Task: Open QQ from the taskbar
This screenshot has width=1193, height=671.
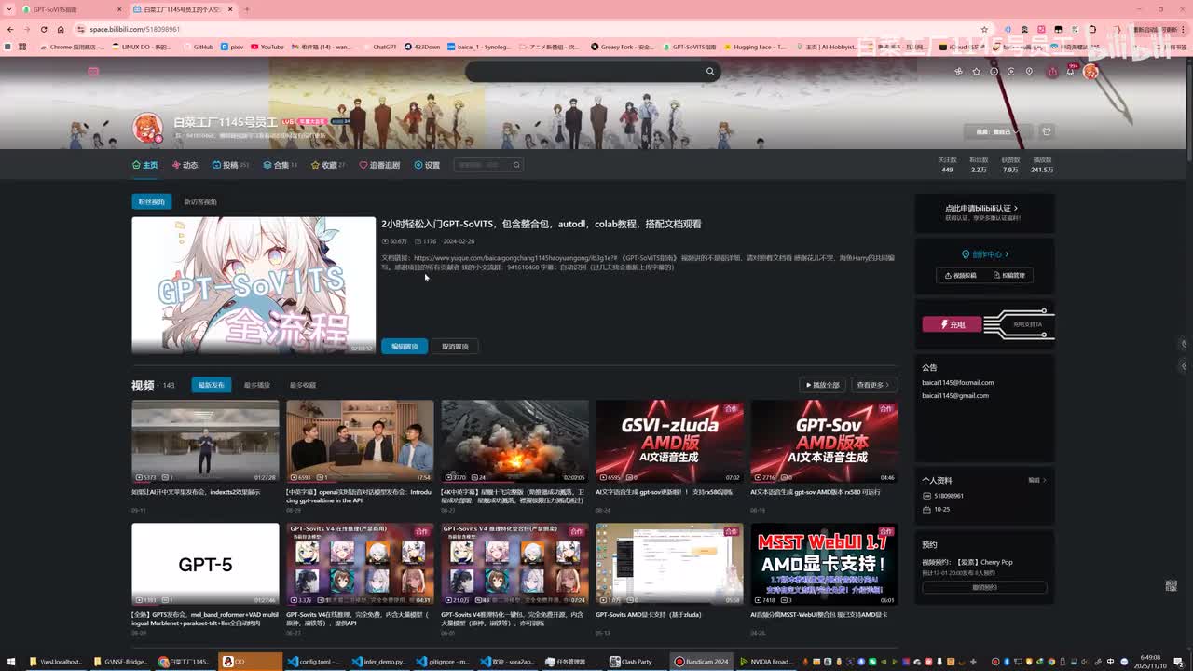Action: tap(250, 662)
